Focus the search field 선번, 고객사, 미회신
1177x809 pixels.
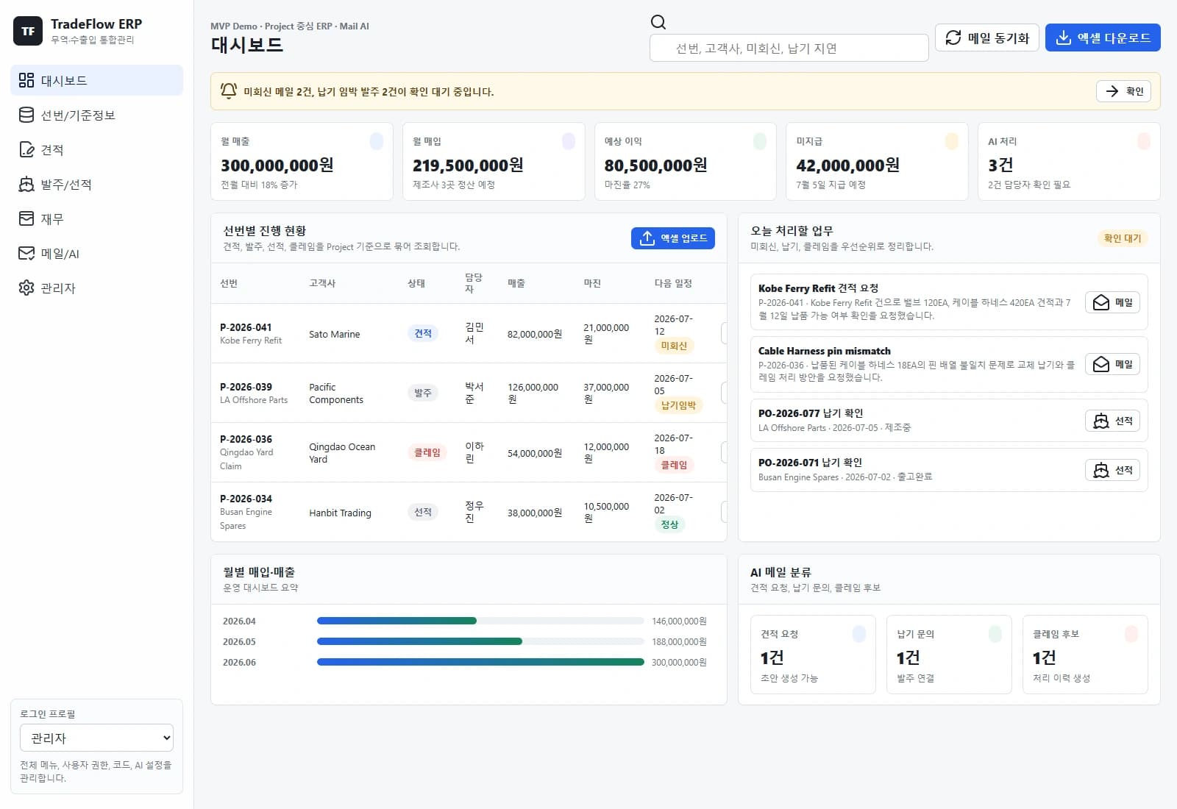[789, 48]
